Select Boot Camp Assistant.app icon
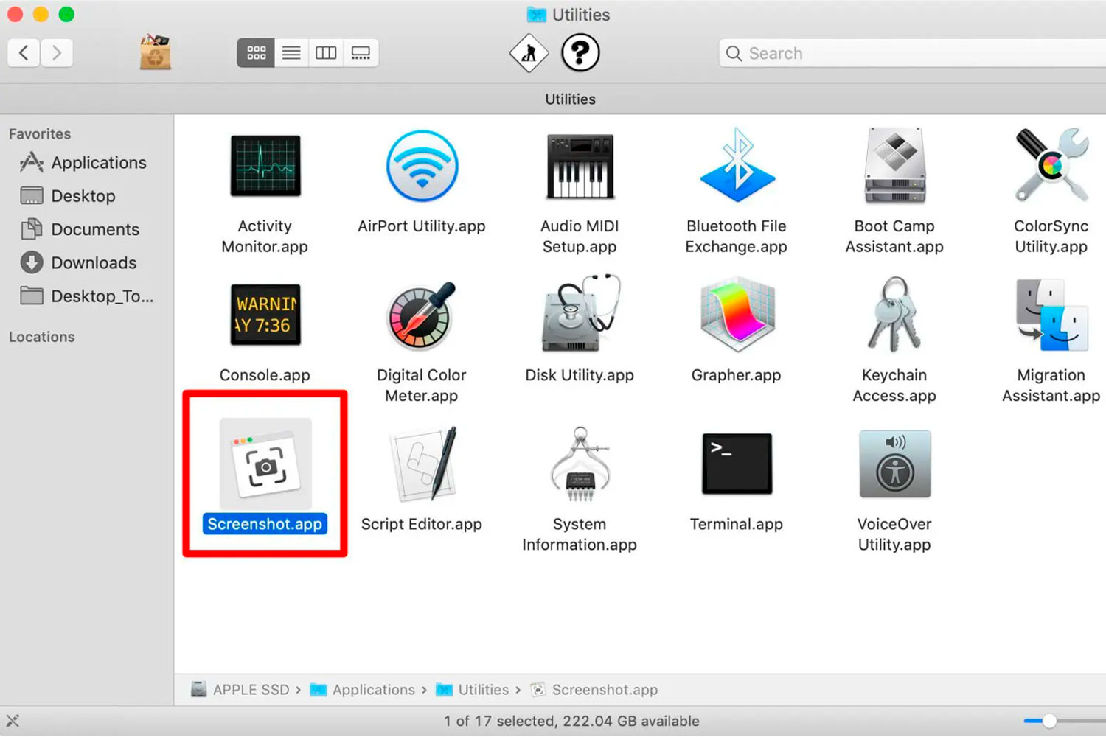 [894, 166]
